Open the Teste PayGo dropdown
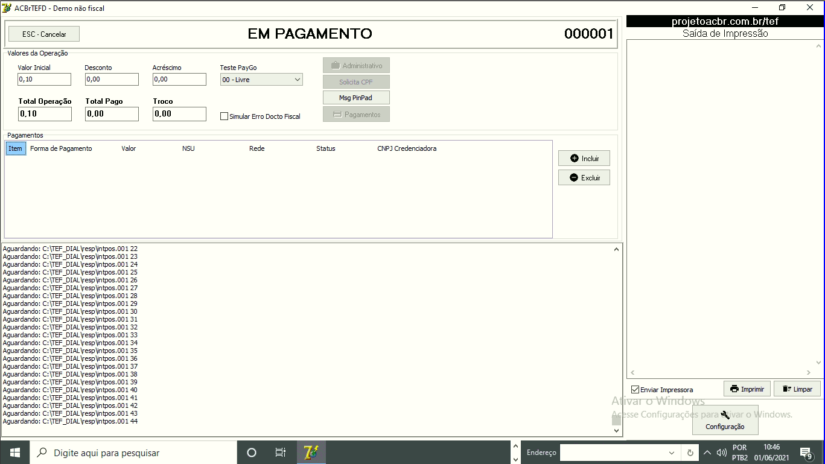 [261, 80]
